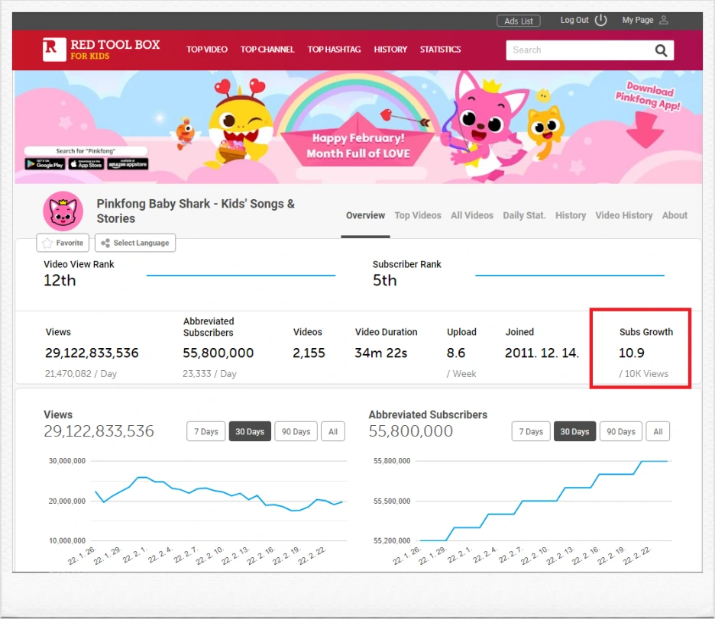Open the Ads List button
The image size is (715, 619).
[519, 21]
